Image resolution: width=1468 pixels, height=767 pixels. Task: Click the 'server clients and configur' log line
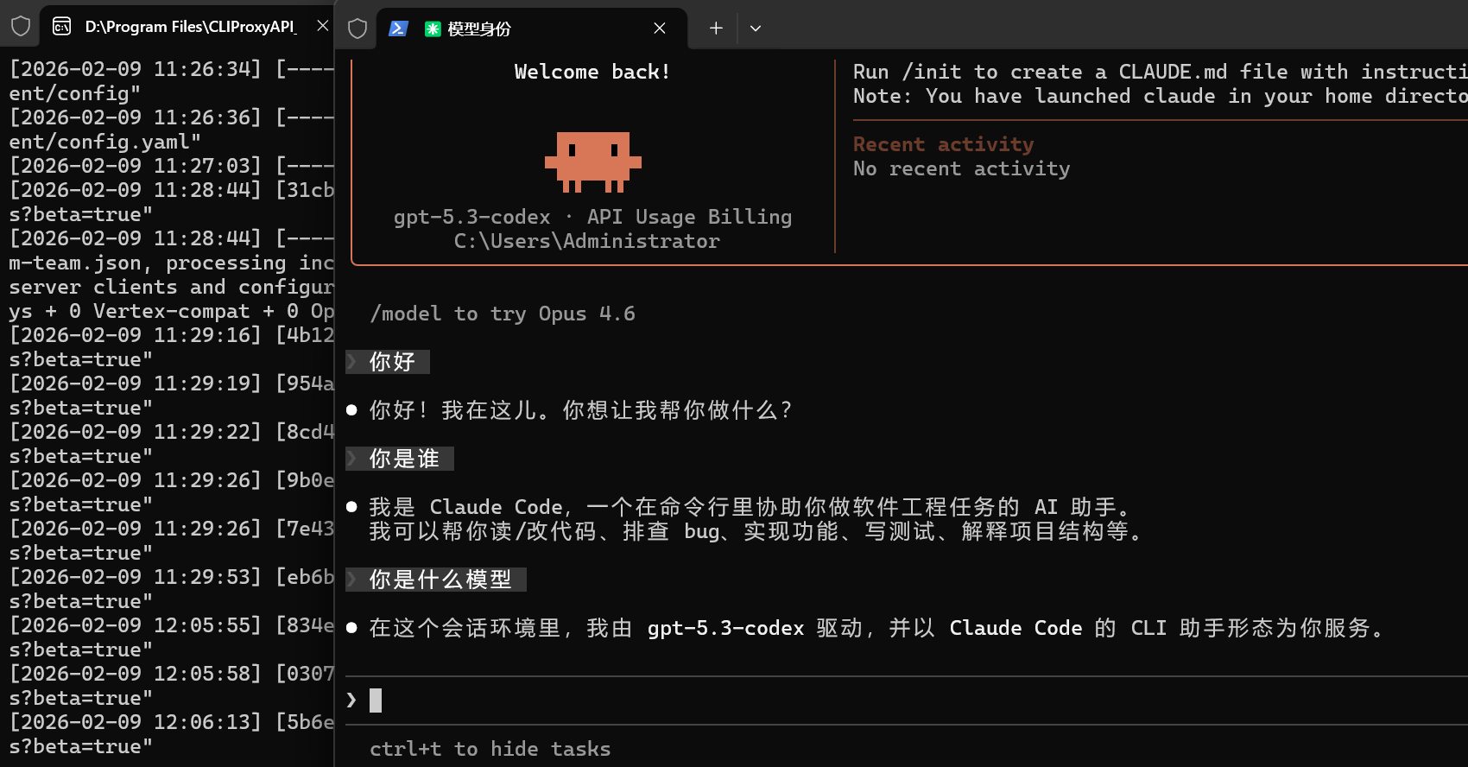coord(171,286)
